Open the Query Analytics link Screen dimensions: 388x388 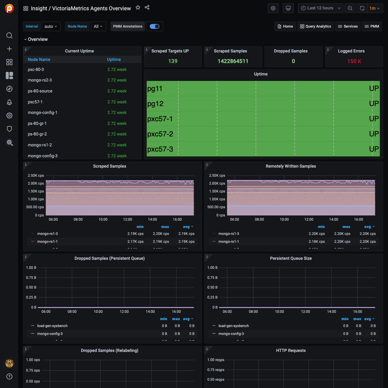click(315, 26)
